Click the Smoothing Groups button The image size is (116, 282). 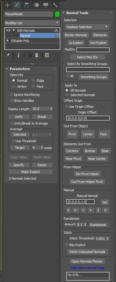pyautogui.click(x=94, y=77)
